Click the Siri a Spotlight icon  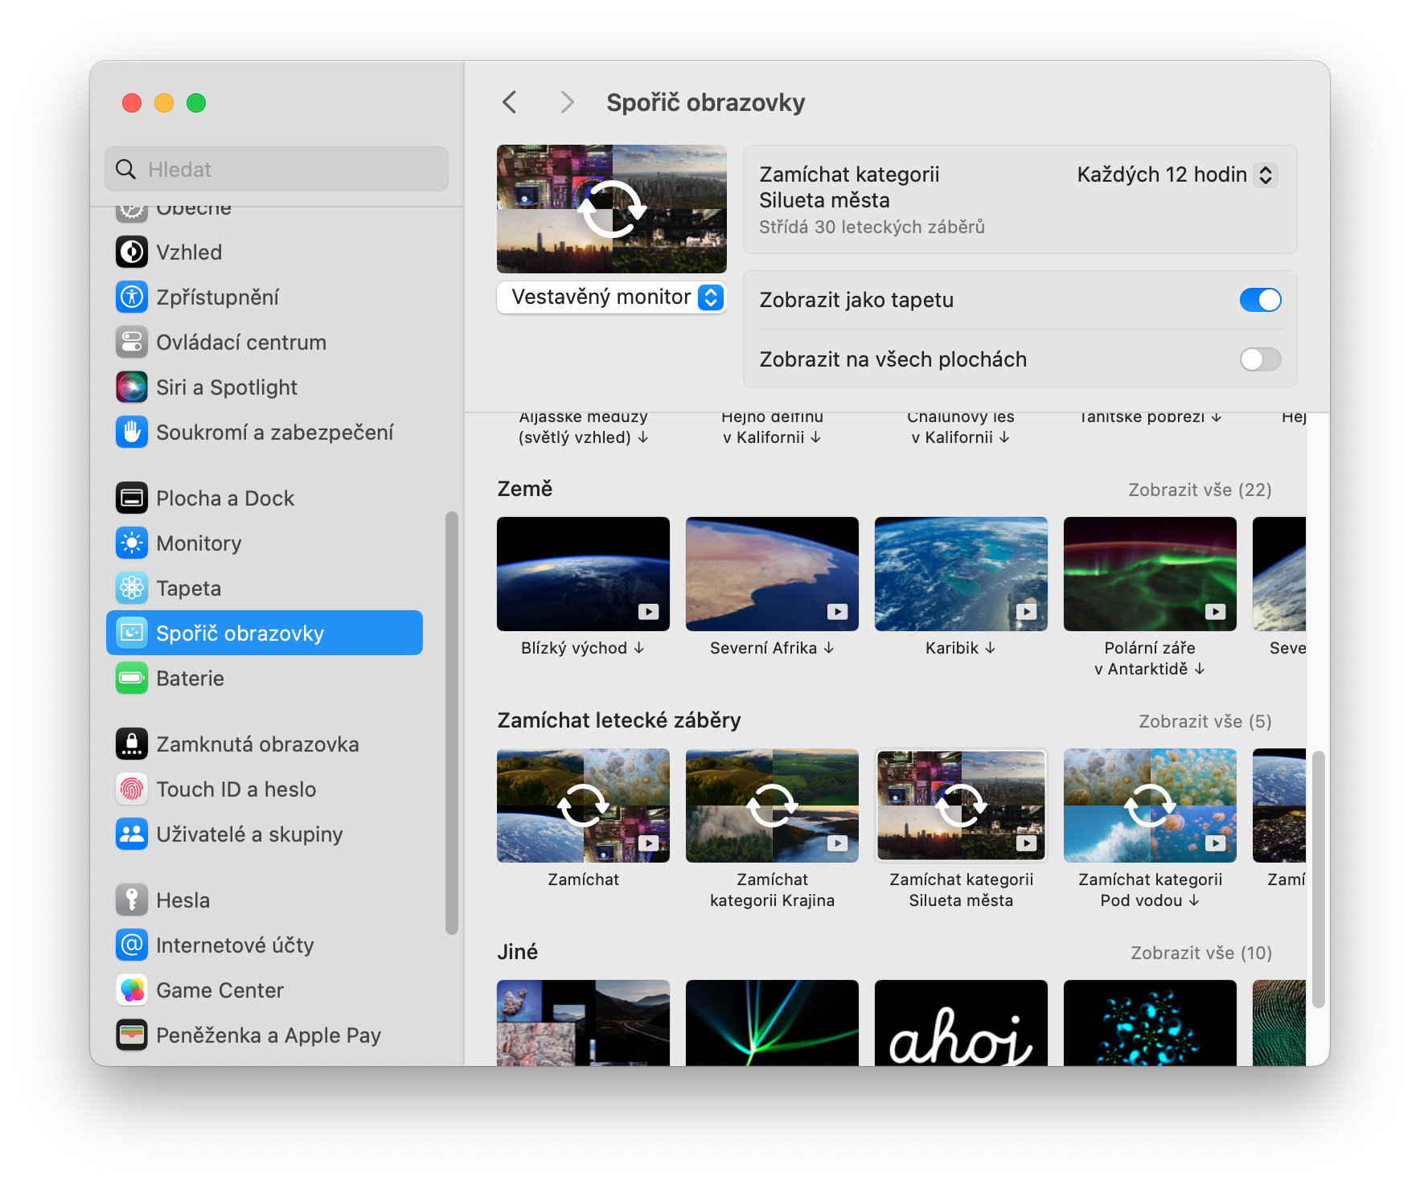pos(132,387)
